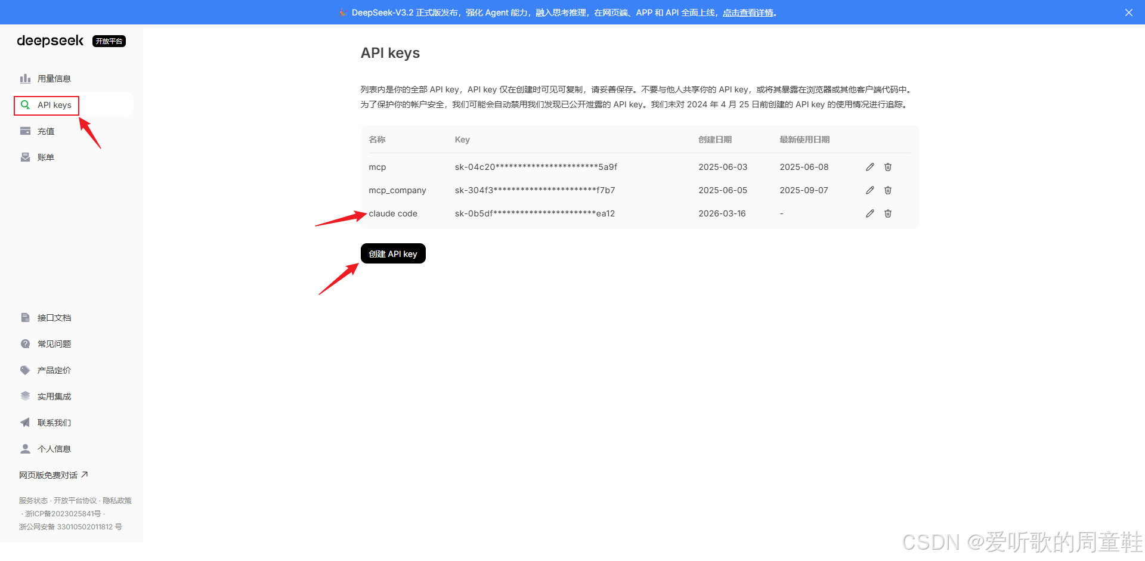Select API keys in the sidebar
The height and width of the screenshot is (561, 1145).
54,105
